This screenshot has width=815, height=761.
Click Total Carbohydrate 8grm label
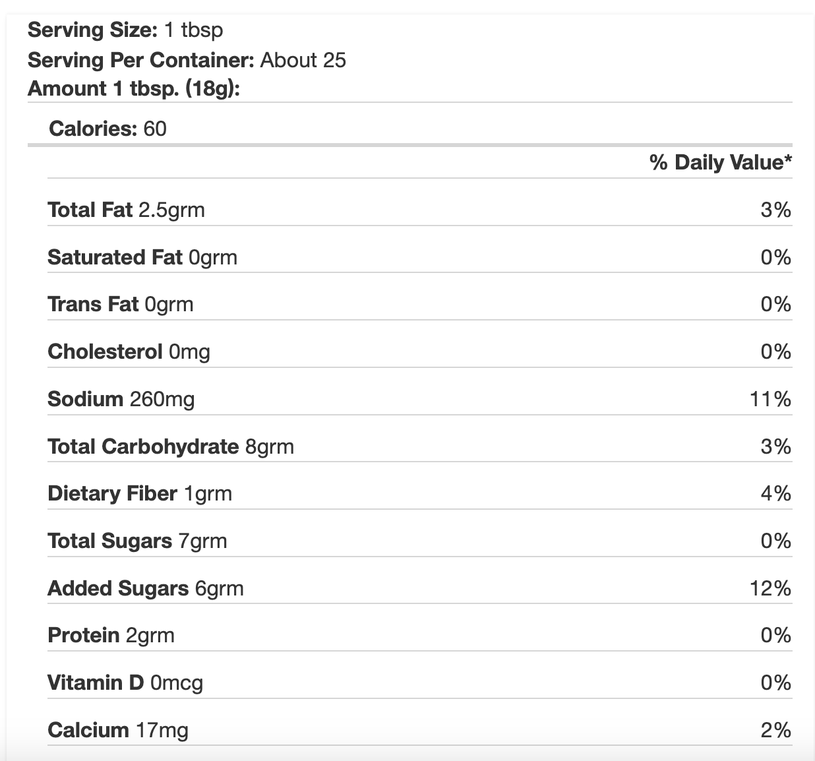tap(171, 446)
